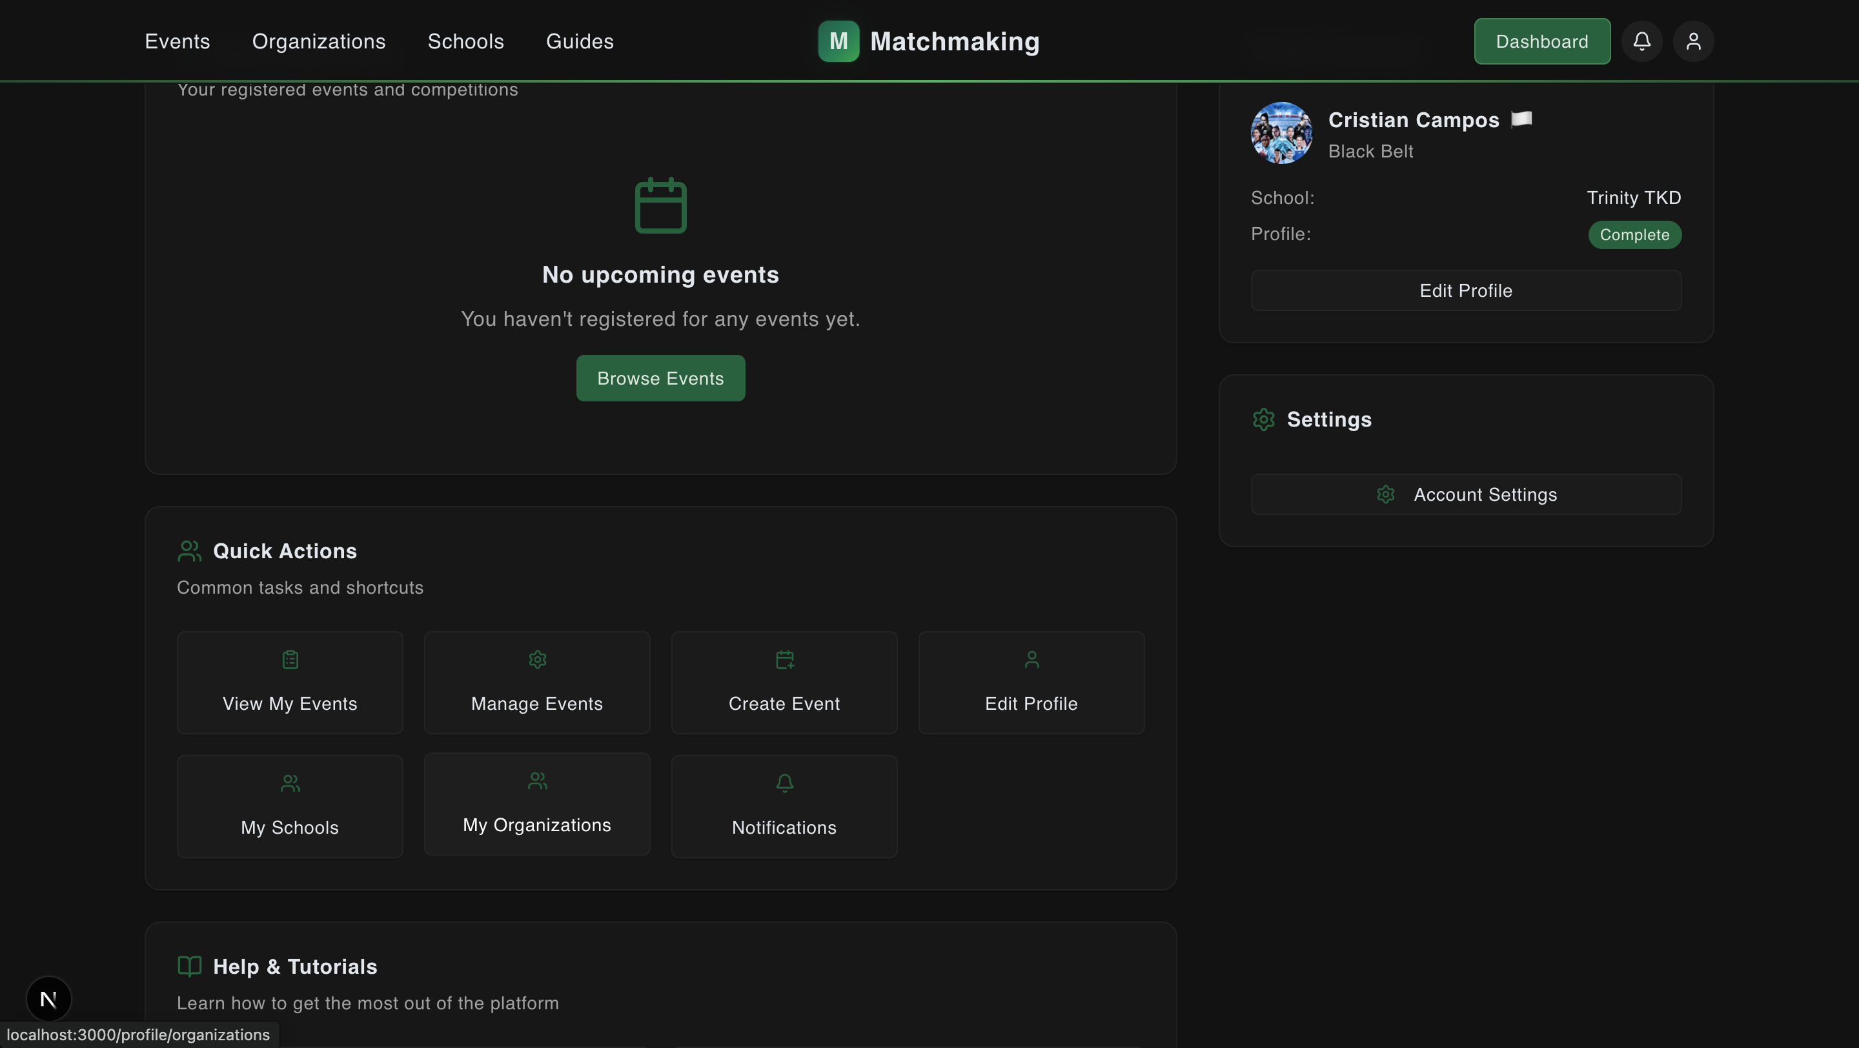
Task: Click the Next.js dev tools N badge
Action: coord(48,999)
